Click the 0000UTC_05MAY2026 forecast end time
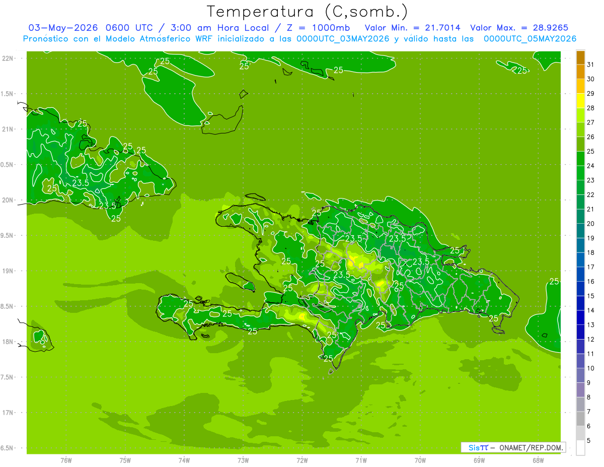Image resolution: width=604 pixels, height=467 pixels. click(x=530, y=39)
